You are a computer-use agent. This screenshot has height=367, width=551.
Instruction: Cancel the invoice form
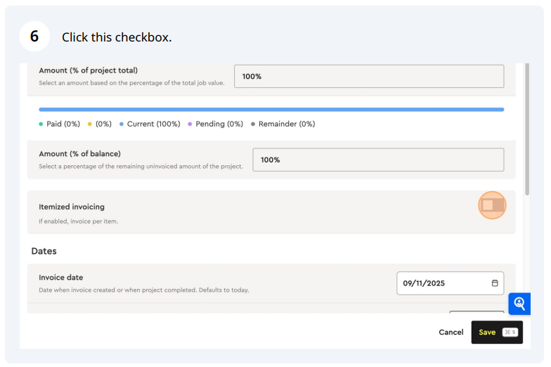pyautogui.click(x=451, y=332)
